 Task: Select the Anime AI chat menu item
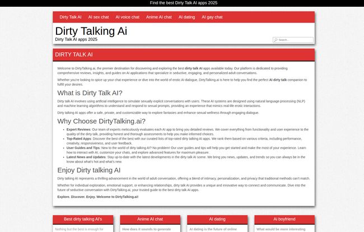tap(159, 17)
